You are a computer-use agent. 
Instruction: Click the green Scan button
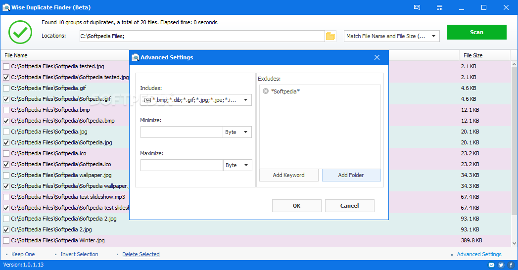[x=477, y=32]
